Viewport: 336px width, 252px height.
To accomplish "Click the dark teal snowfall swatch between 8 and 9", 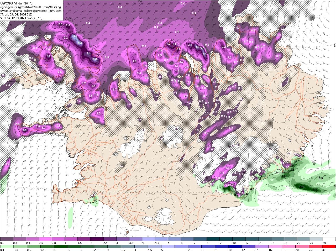I will tap(213, 239).
